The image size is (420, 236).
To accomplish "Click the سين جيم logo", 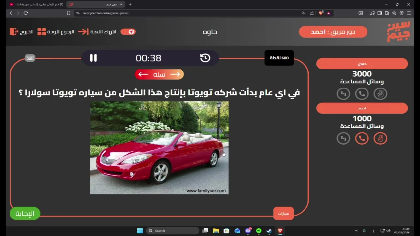I will [x=399, y=31].
